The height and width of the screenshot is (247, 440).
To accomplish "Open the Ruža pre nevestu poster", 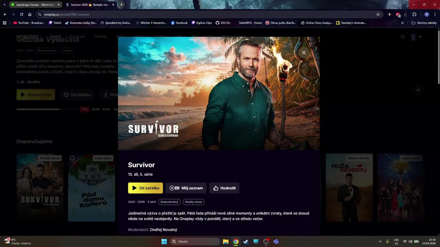I will (x=349, y=187).
